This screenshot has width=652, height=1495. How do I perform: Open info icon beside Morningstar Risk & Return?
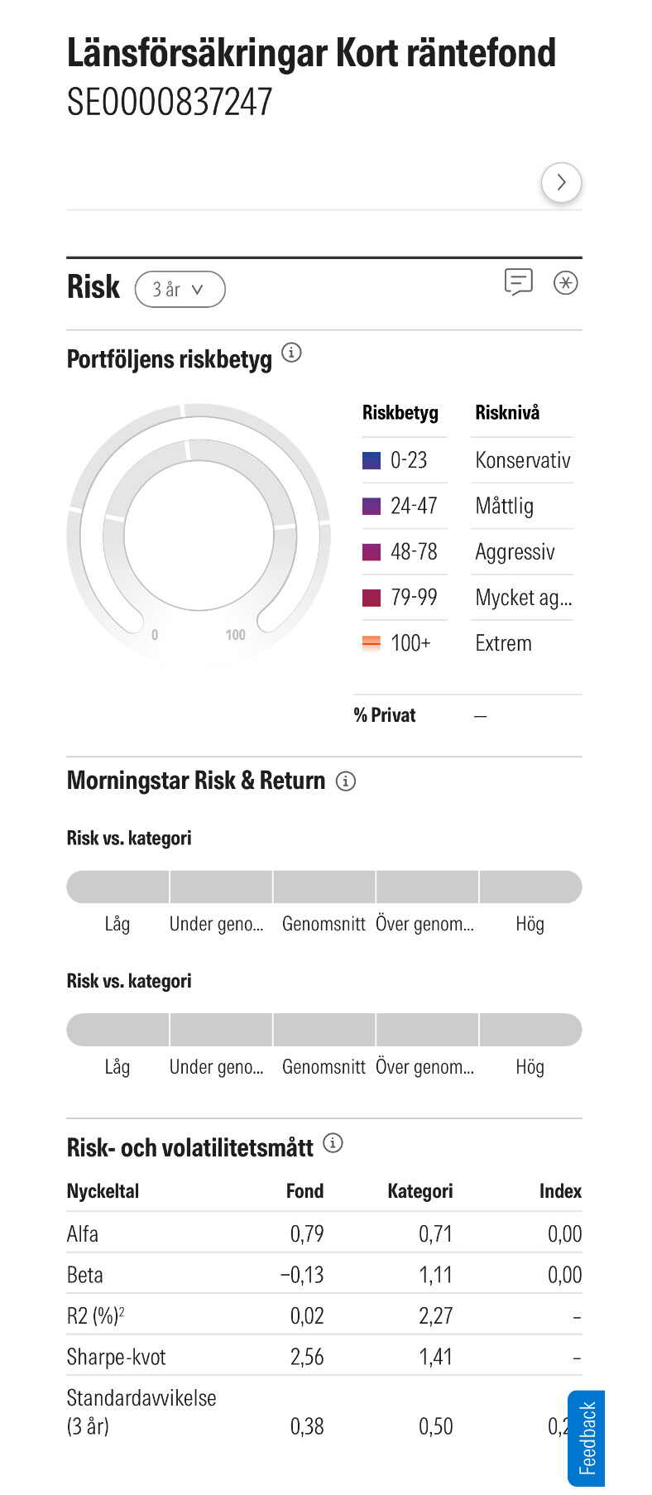(x=346, y=781)
